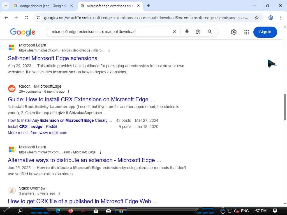The width and height of the screenshot is (287, 215).
Task: Show more results from www.reddit.com
Action: (38, 133)
